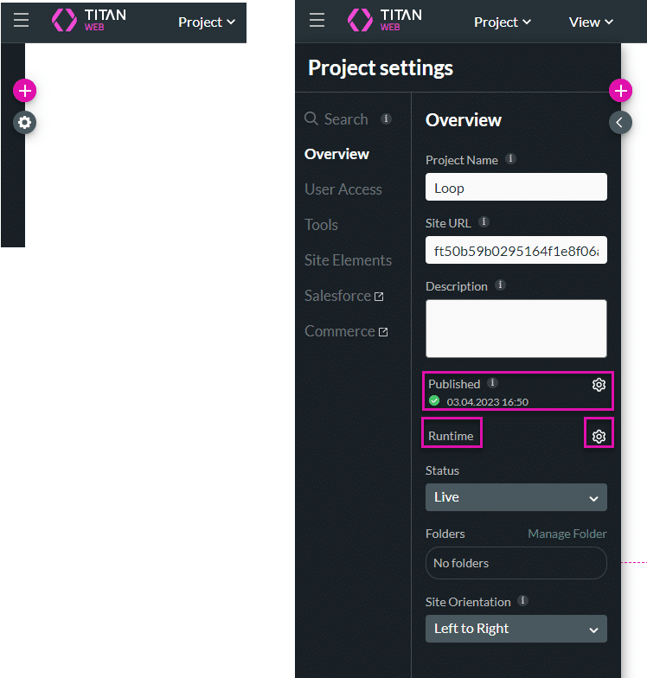Select the Site Elements section

click(x=348, y=260)
